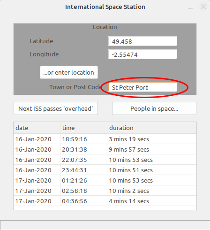Click the Longitude input field

[x=142, y=54]
